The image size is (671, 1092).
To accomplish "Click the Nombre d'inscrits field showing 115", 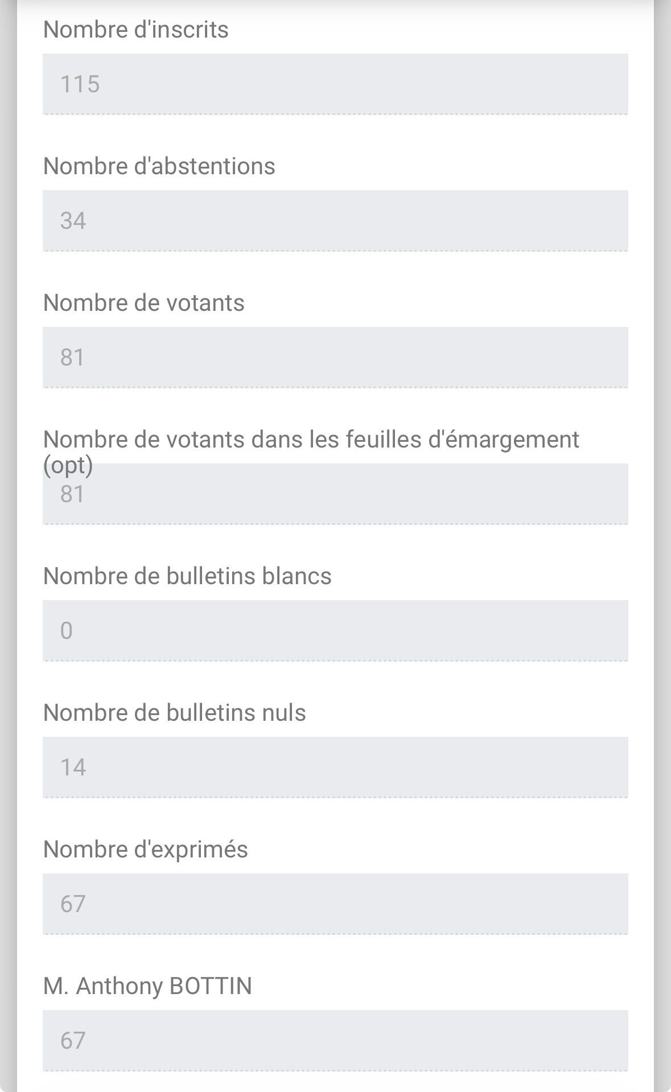I will pyautogui.click(x=335, y=84).
